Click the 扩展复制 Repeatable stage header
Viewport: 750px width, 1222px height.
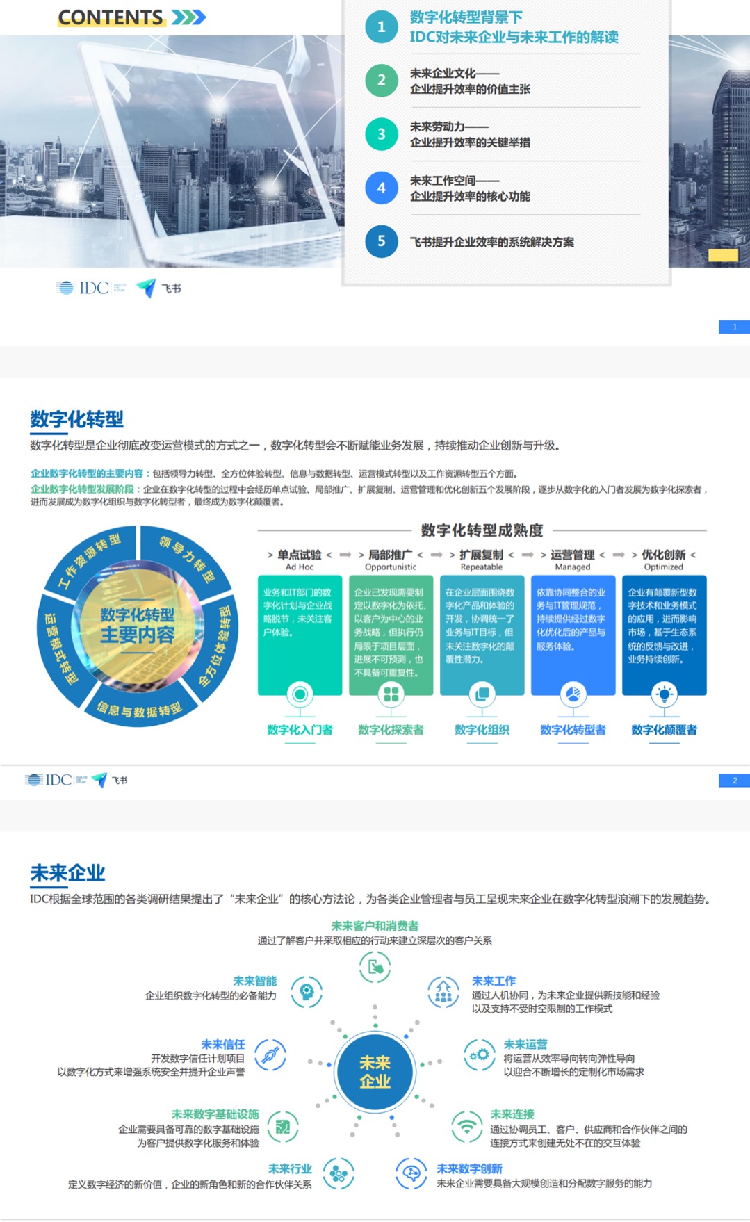pos(482,560)
